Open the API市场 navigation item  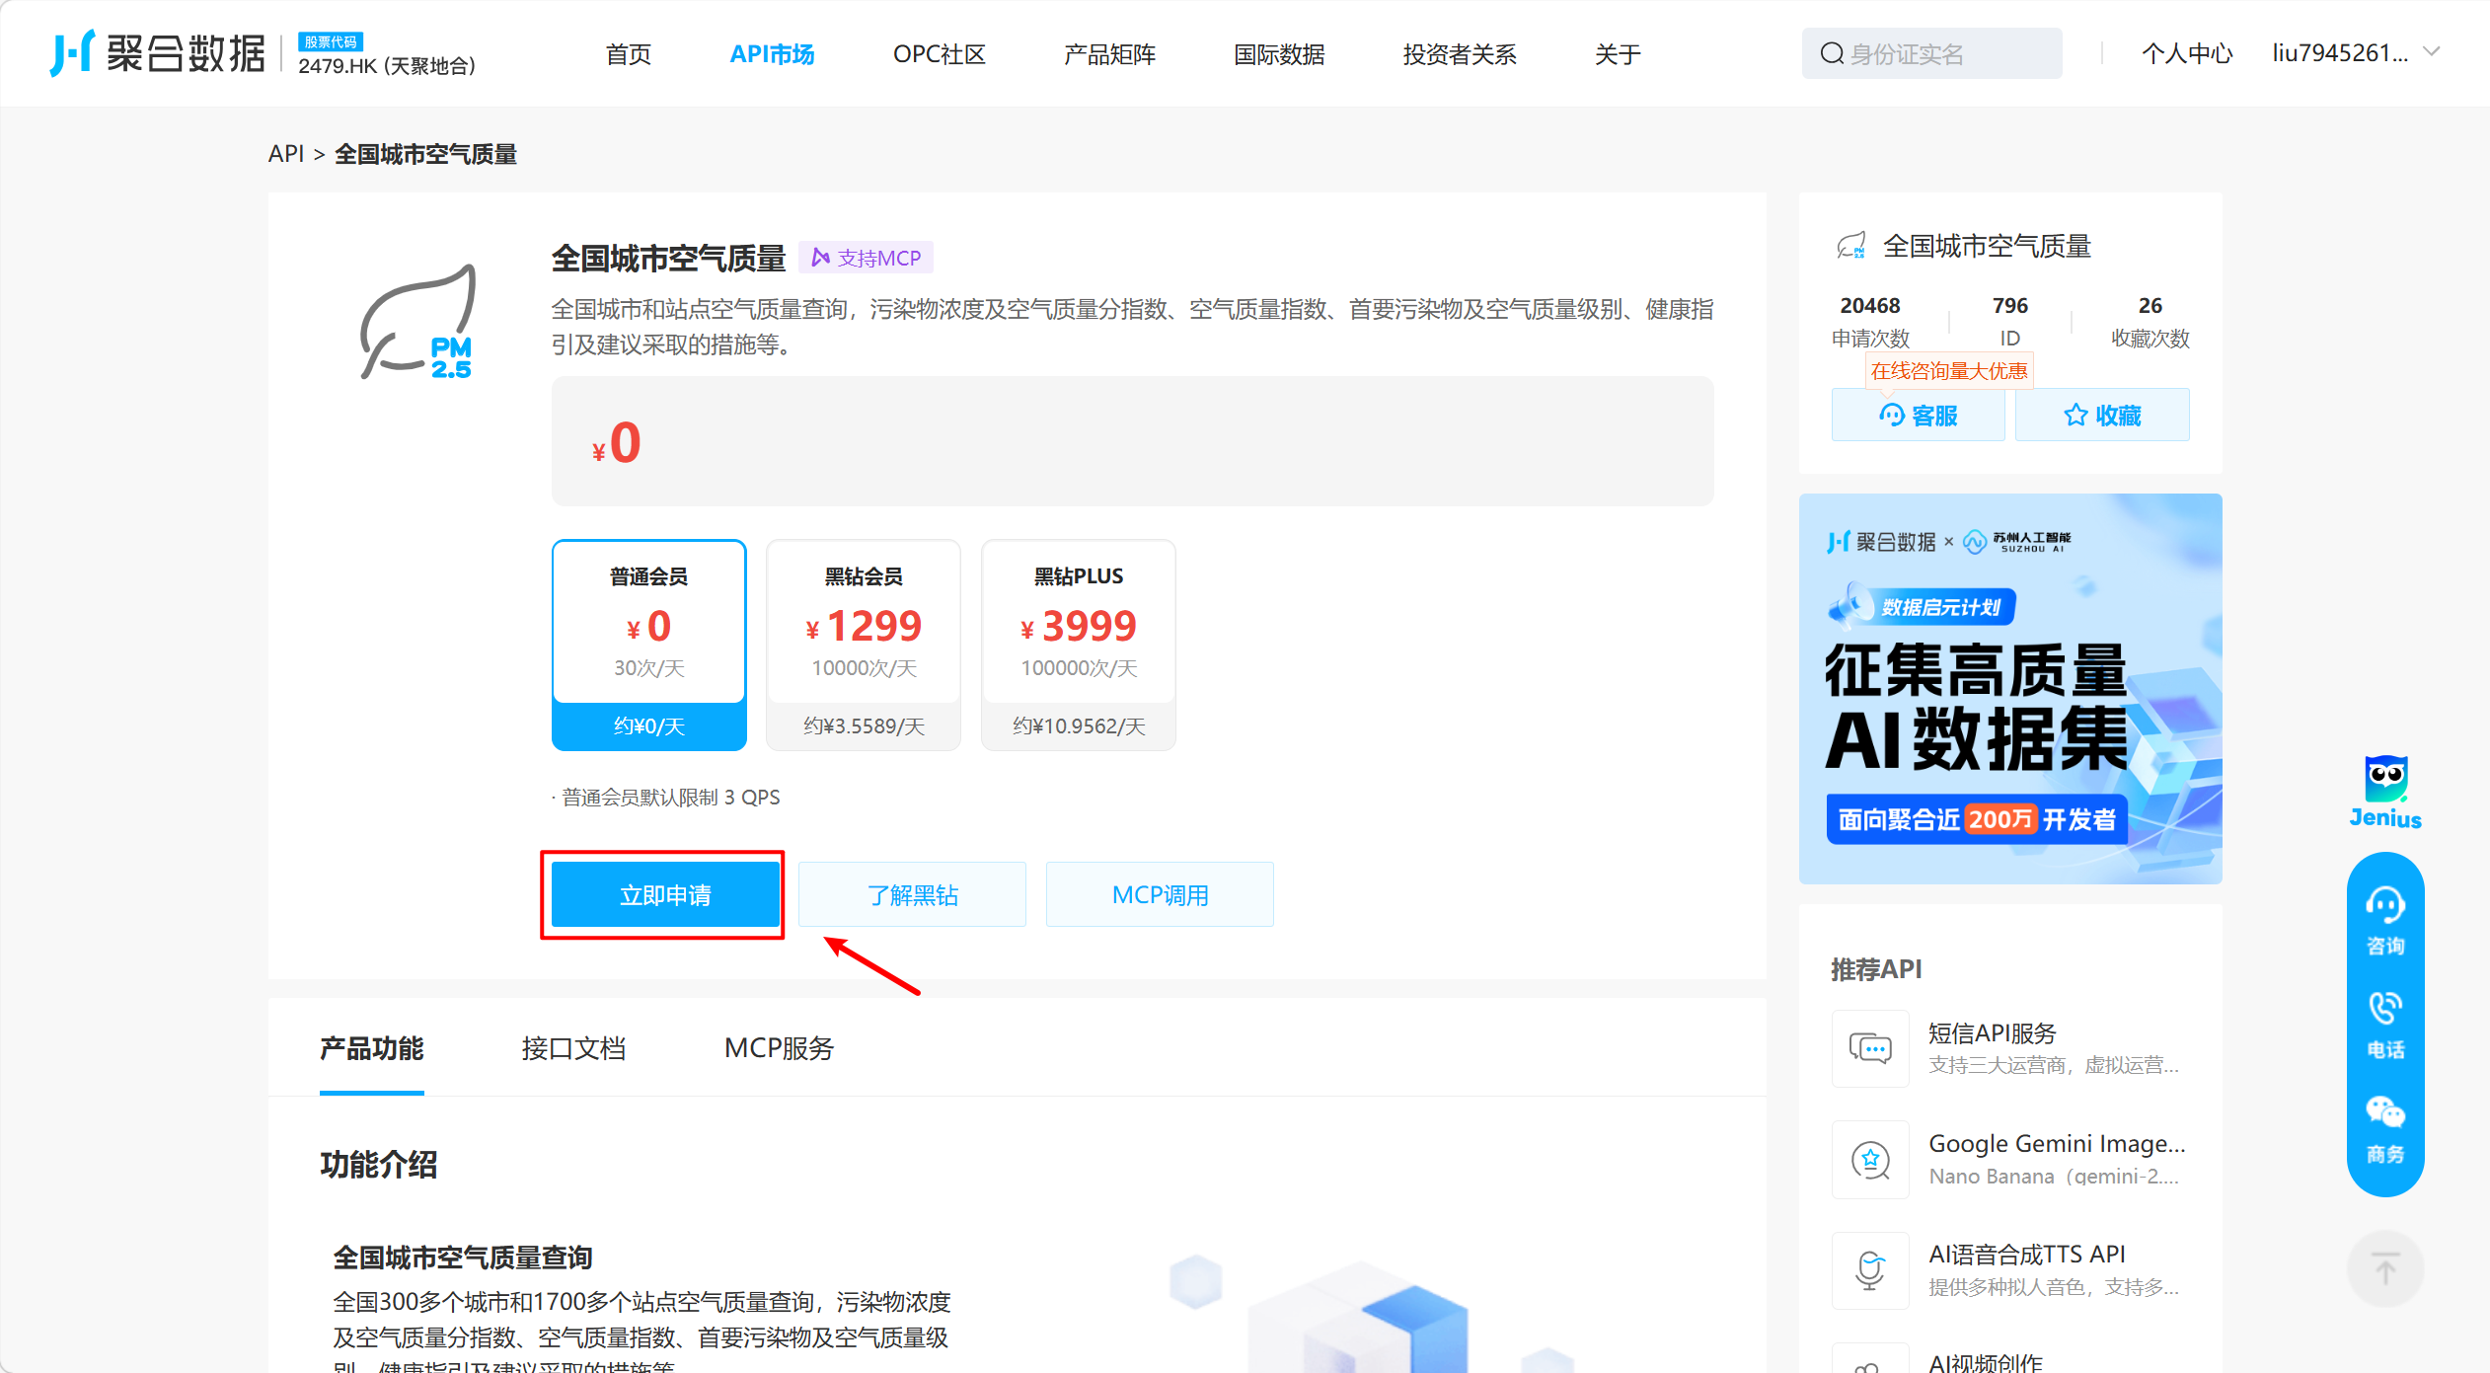(x=771, y=53)
